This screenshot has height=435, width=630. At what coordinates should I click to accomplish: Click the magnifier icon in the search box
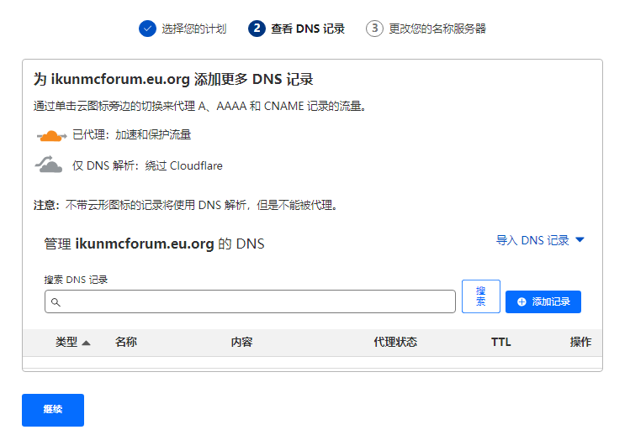pyautogui.click(x=56, y=301)
